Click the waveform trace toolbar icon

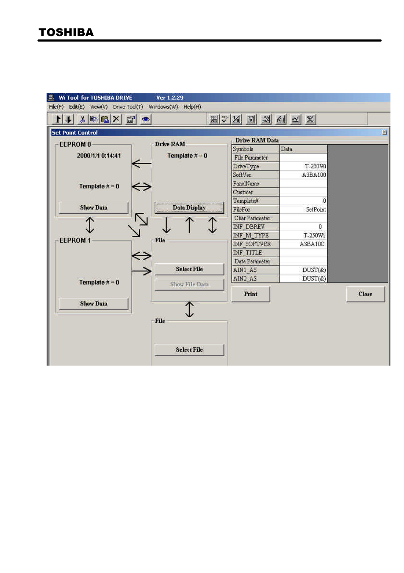point(266,119)
